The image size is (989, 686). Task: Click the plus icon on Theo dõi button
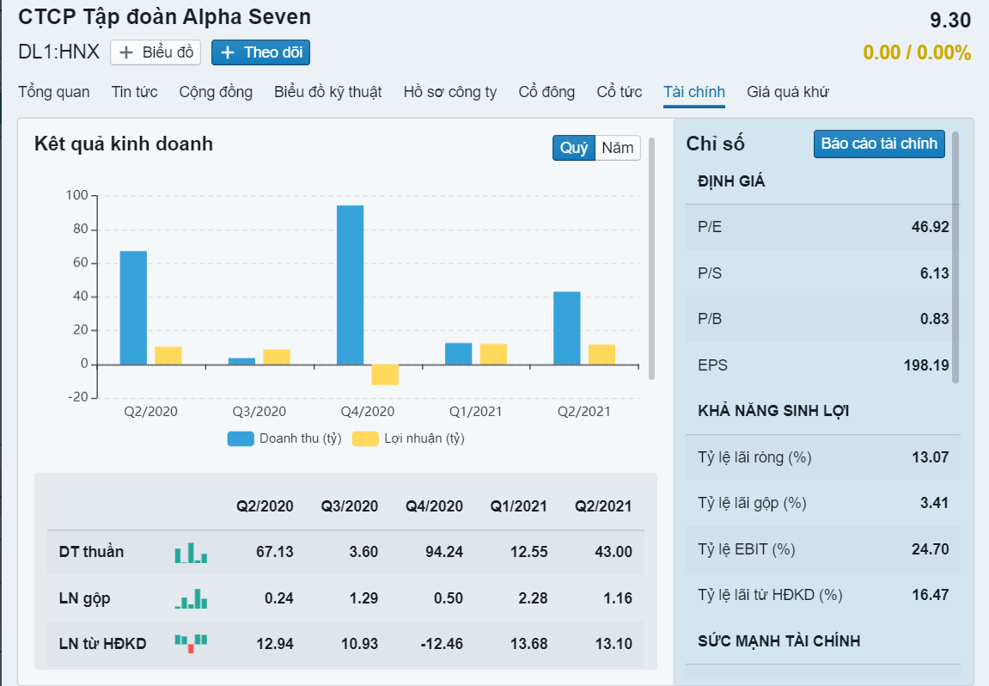point(228,52)
